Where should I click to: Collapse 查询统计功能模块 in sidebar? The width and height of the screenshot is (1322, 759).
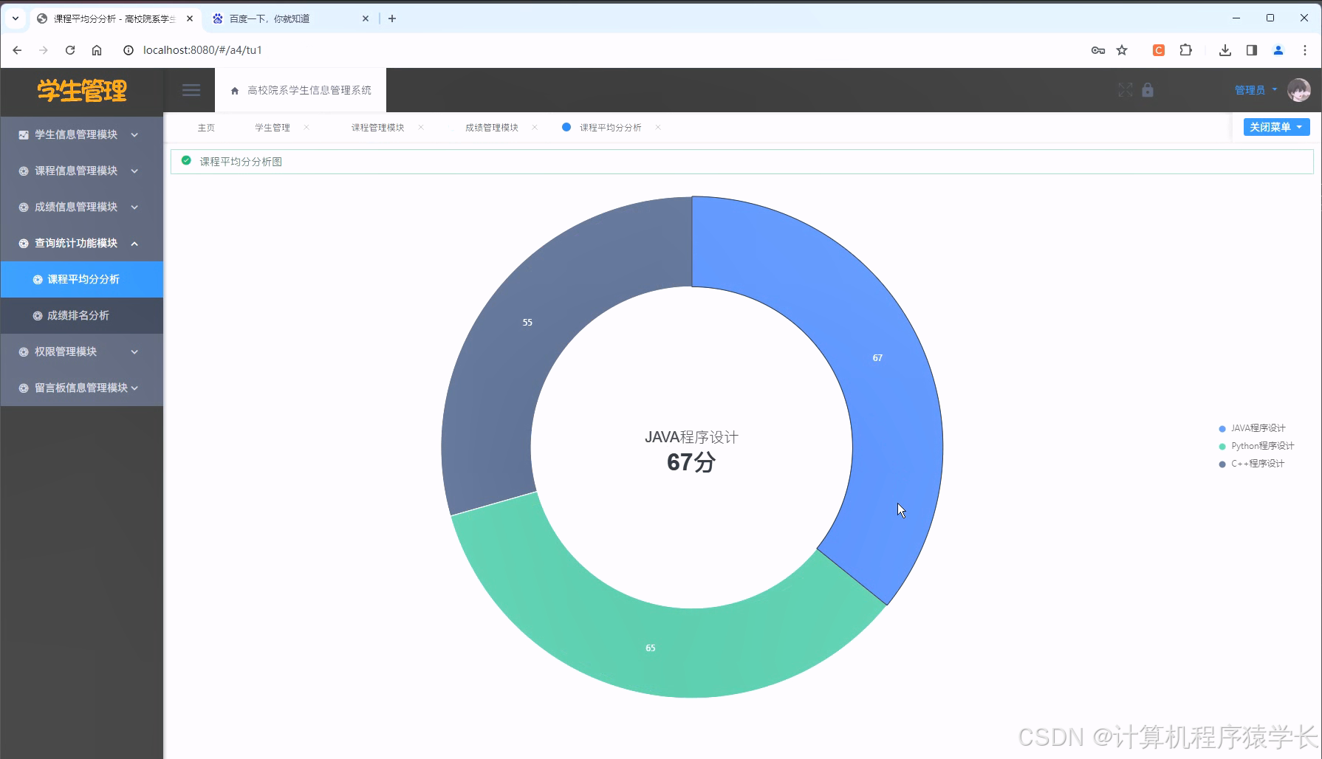[82, 243]
